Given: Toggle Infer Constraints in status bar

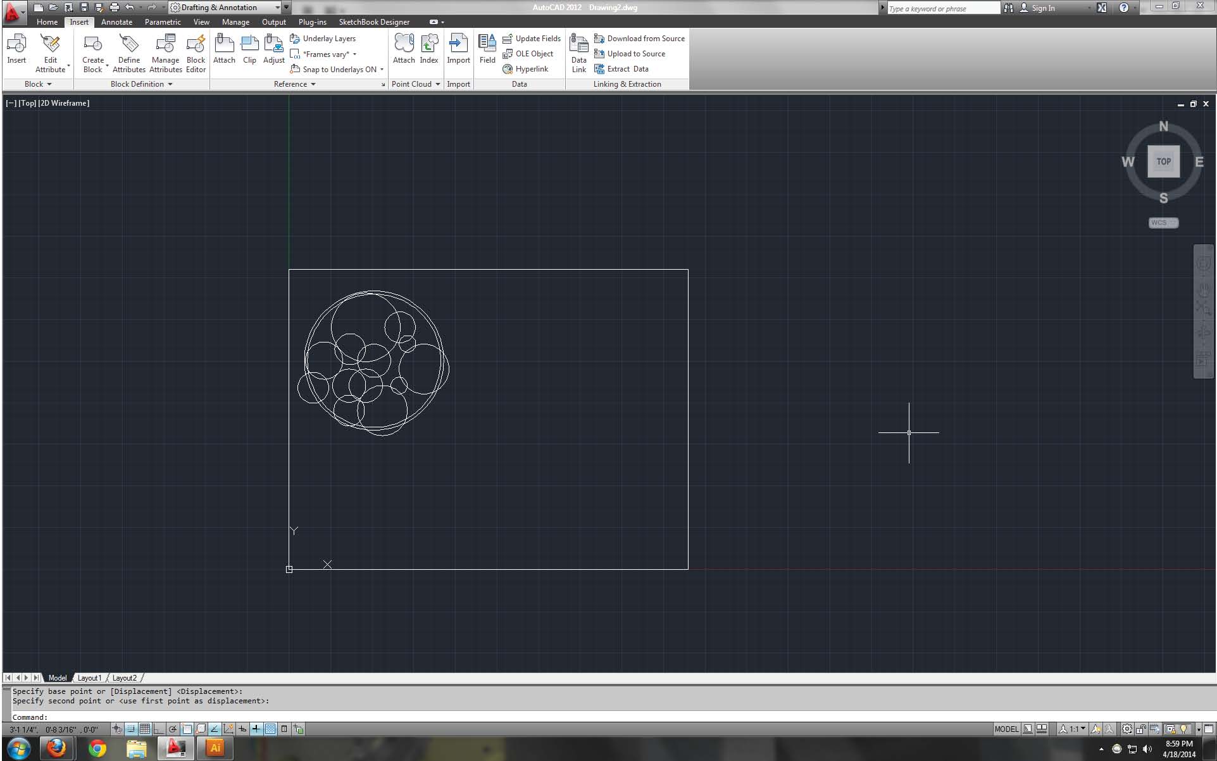Looking at the screenshot, I should (x=117, y=729).
